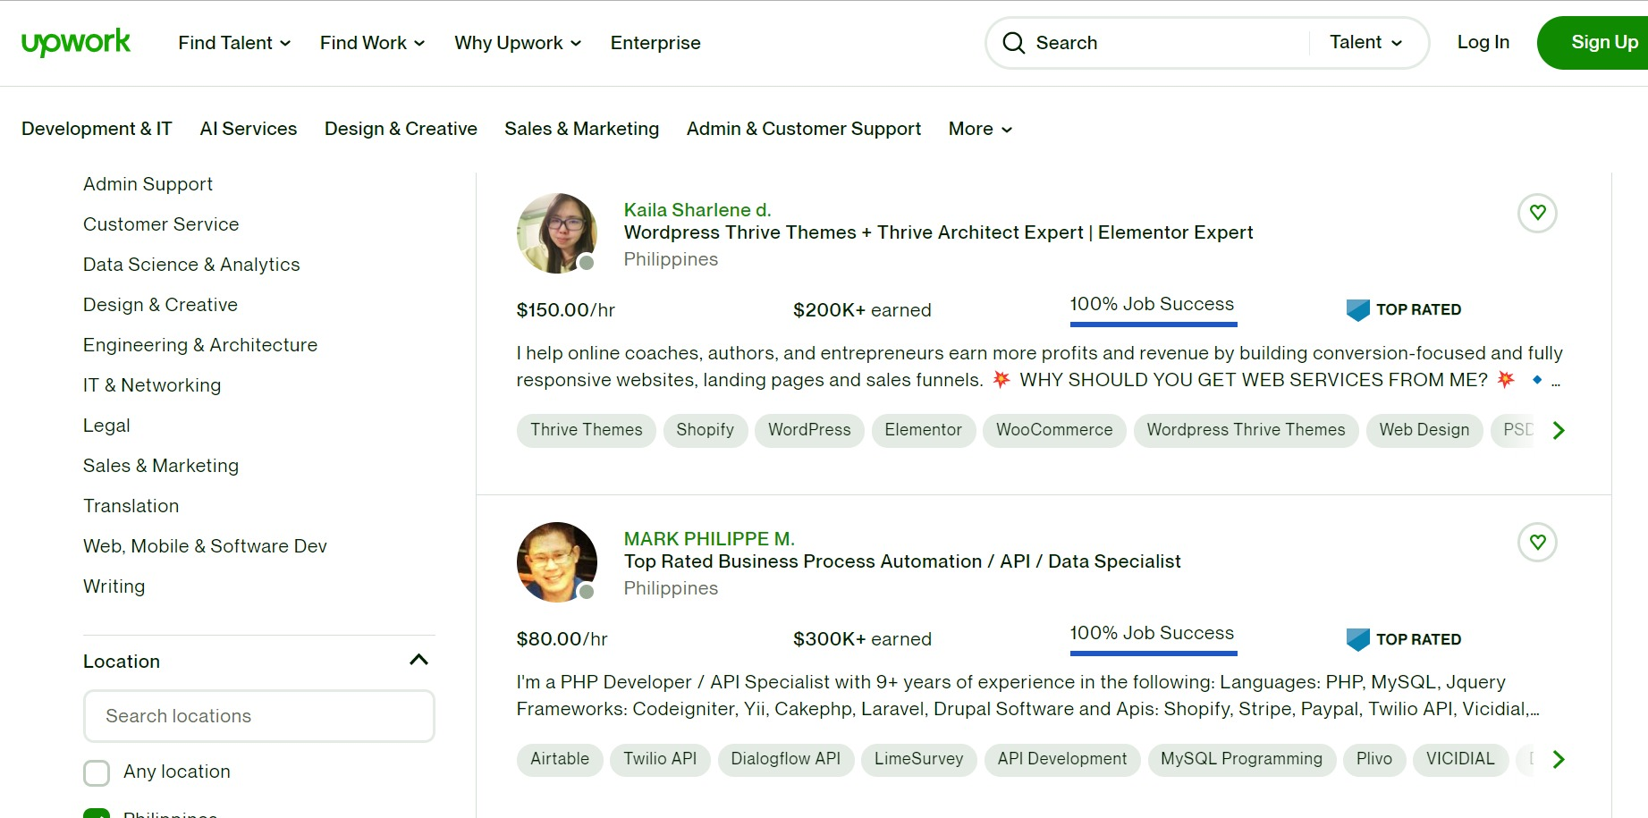
Task: Select Development & IT category
Action: pyautogui.click(x=97, y=129)
